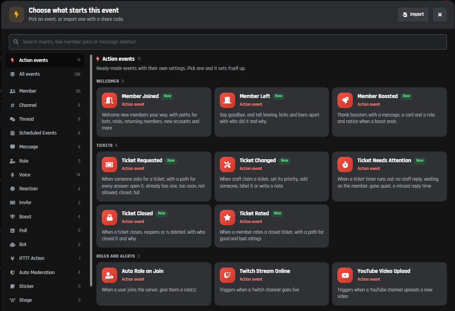Click the yellow lightning bolt header icon
The image size is (455, 311).
coord(17,15)
